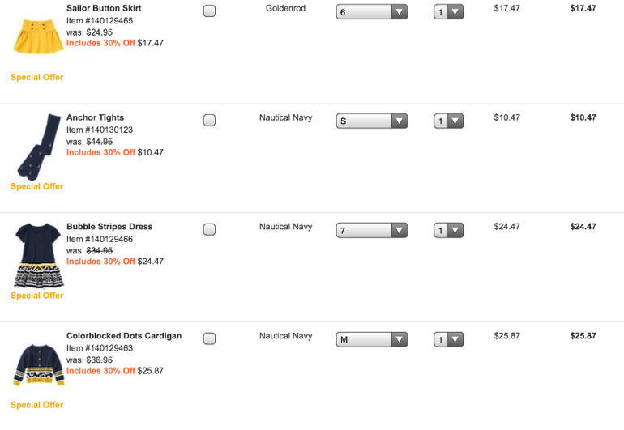Image resolution: width=624 pixels, height=430 pixels.
Task: Open the Anchor Tights product image
Action: pyautogui.click(x=37, y=147)
